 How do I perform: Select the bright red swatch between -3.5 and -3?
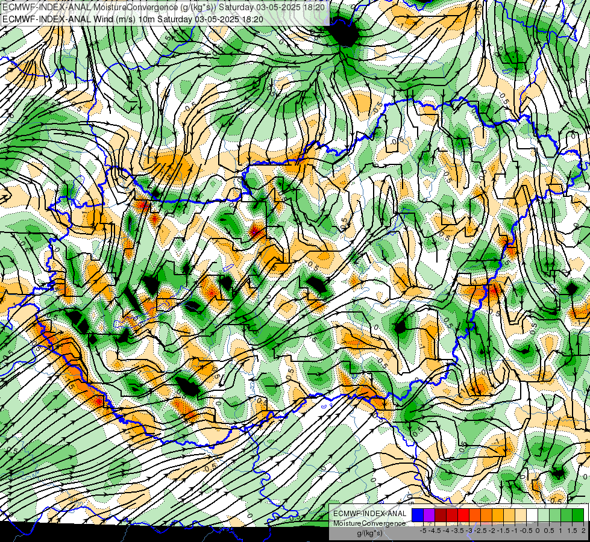(463, 516)
